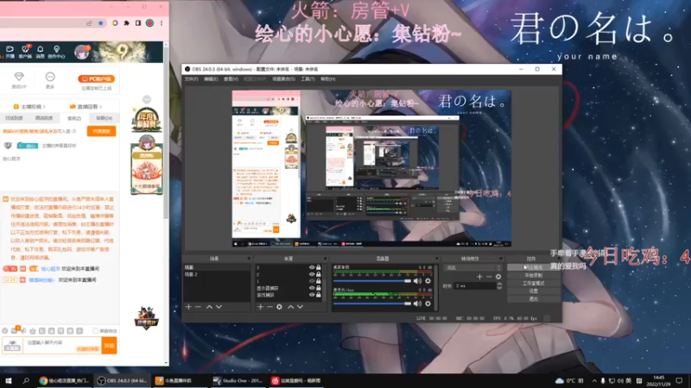This screenshot has width=691, height=388.
Task: Open desktop audio settings gear
Action: 428,281
